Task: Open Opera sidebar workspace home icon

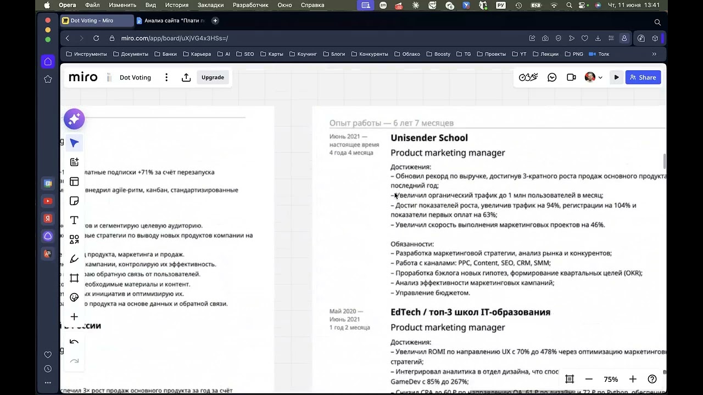Action: (48, 61)
